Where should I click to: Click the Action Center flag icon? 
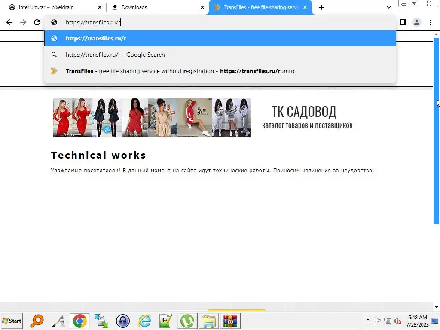coord(377,321)
